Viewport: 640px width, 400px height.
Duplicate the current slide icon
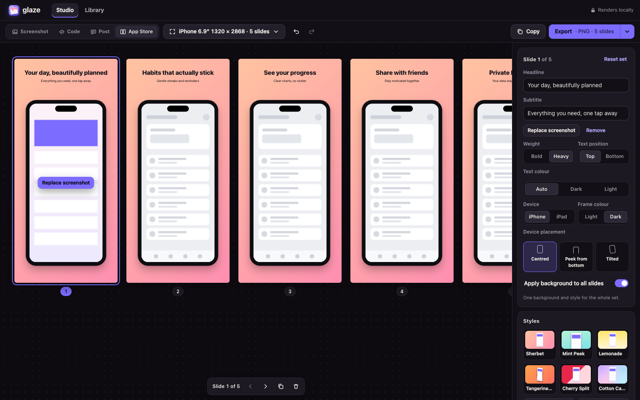(x=281, y=386)
